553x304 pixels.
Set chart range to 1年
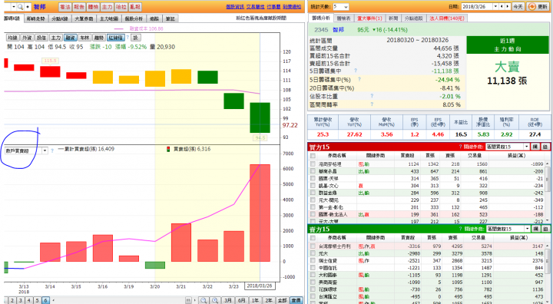255,300
